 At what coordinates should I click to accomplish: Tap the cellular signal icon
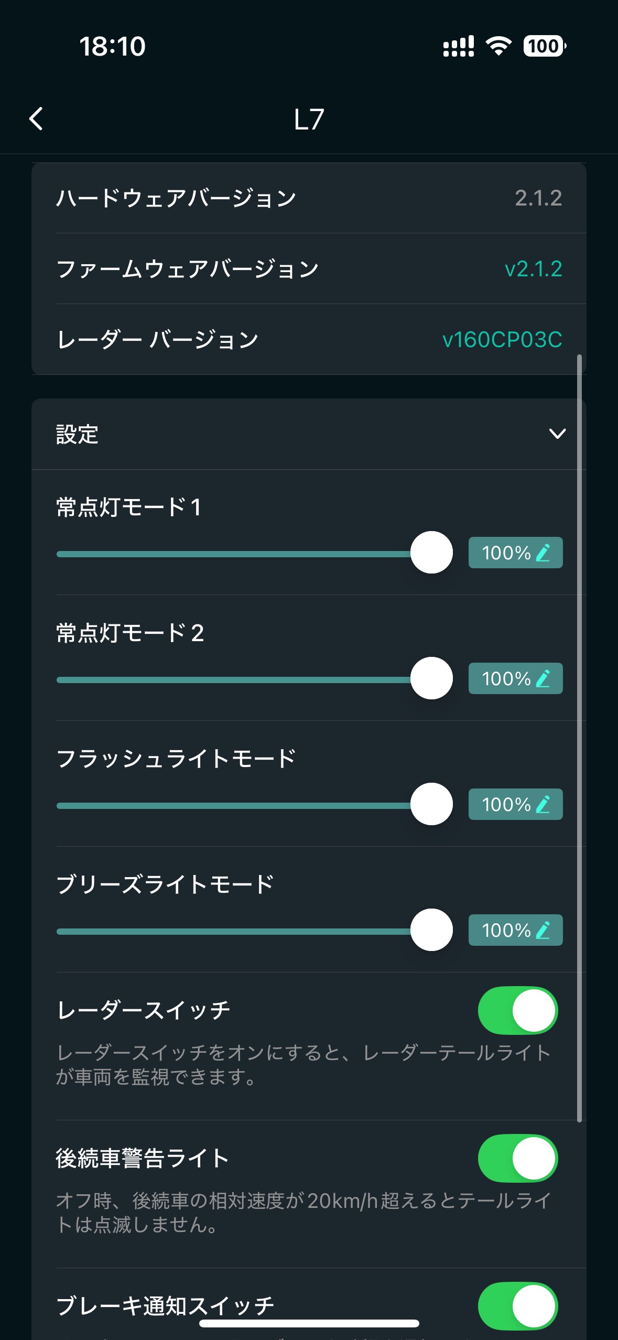click(458, 46)
